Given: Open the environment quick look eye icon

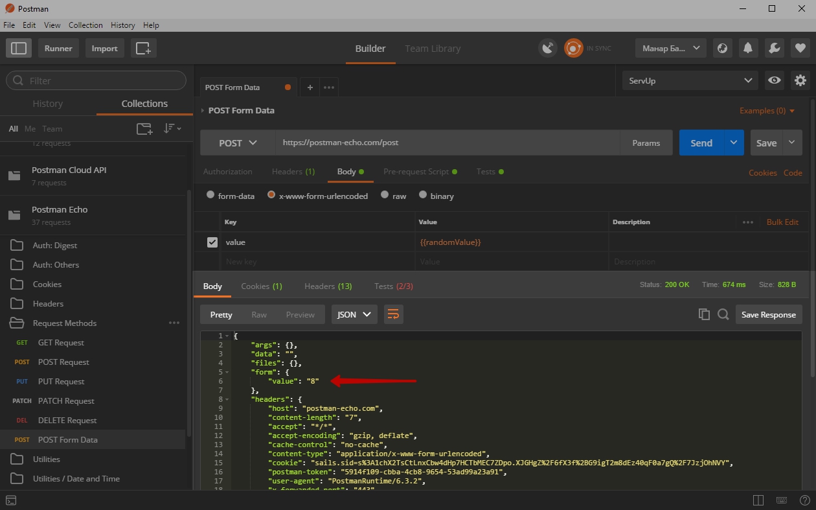Looking at the screenshot, I should pos(775,80).
